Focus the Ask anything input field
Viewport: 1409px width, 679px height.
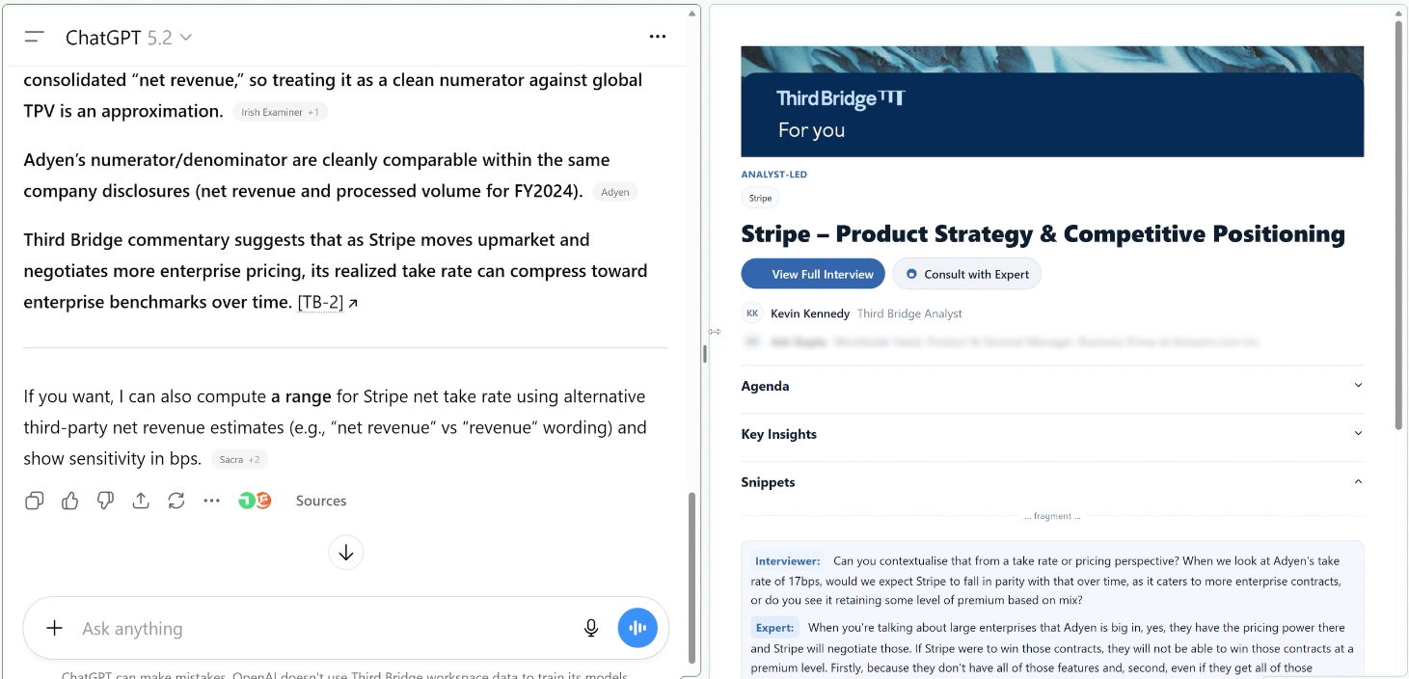323,629
